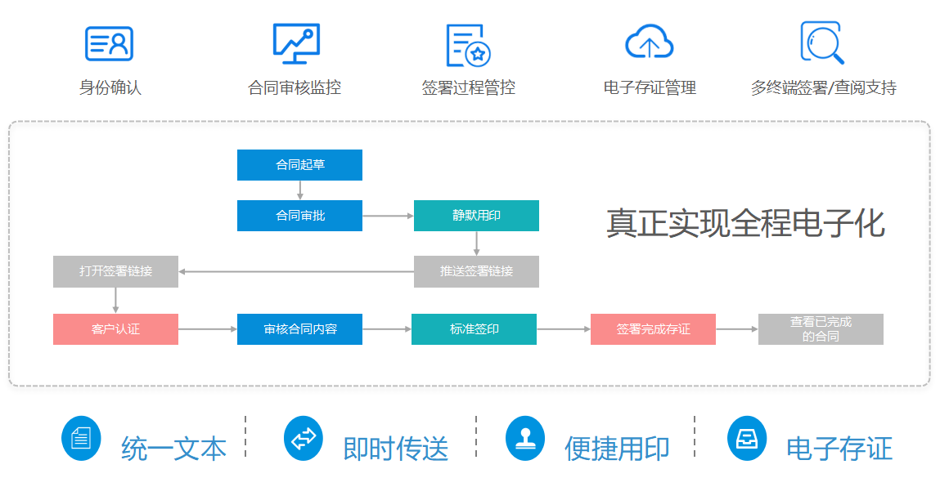Image resolution: width=949 pixels, height=478 pixels.
Task: Open the 电子存证 inbox circle icon
Action: pyautogui.click(x=747, y=438)
